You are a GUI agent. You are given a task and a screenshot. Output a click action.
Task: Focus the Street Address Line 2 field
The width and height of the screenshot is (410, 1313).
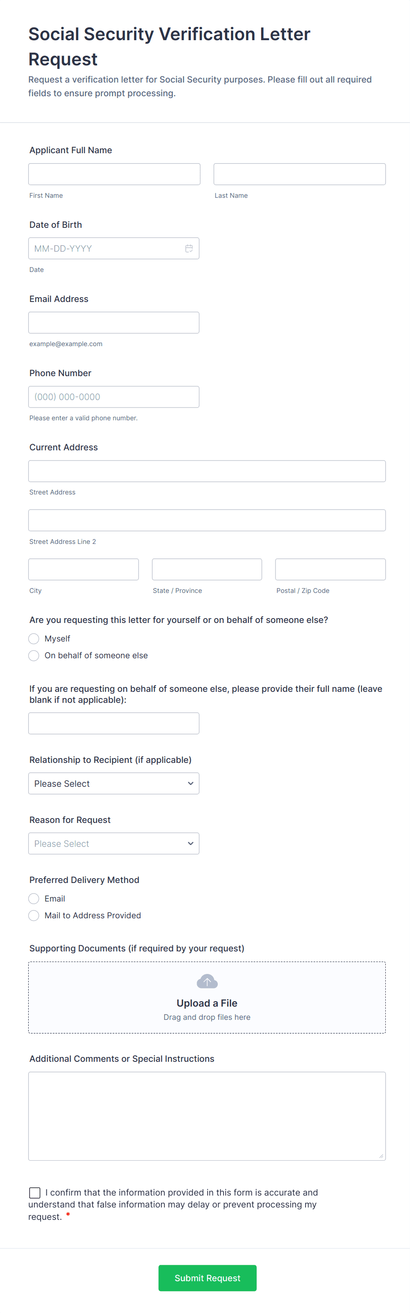206,521
